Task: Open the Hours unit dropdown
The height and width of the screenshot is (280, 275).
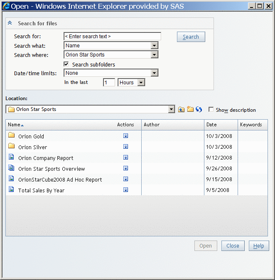Action: point(141,83)
